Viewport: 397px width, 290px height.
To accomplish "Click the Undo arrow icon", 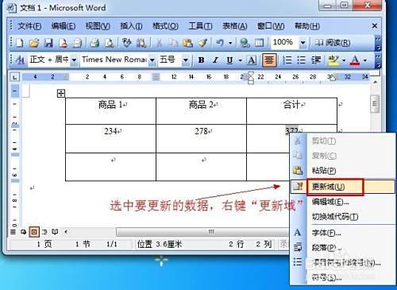I will (x=220, y=43).
